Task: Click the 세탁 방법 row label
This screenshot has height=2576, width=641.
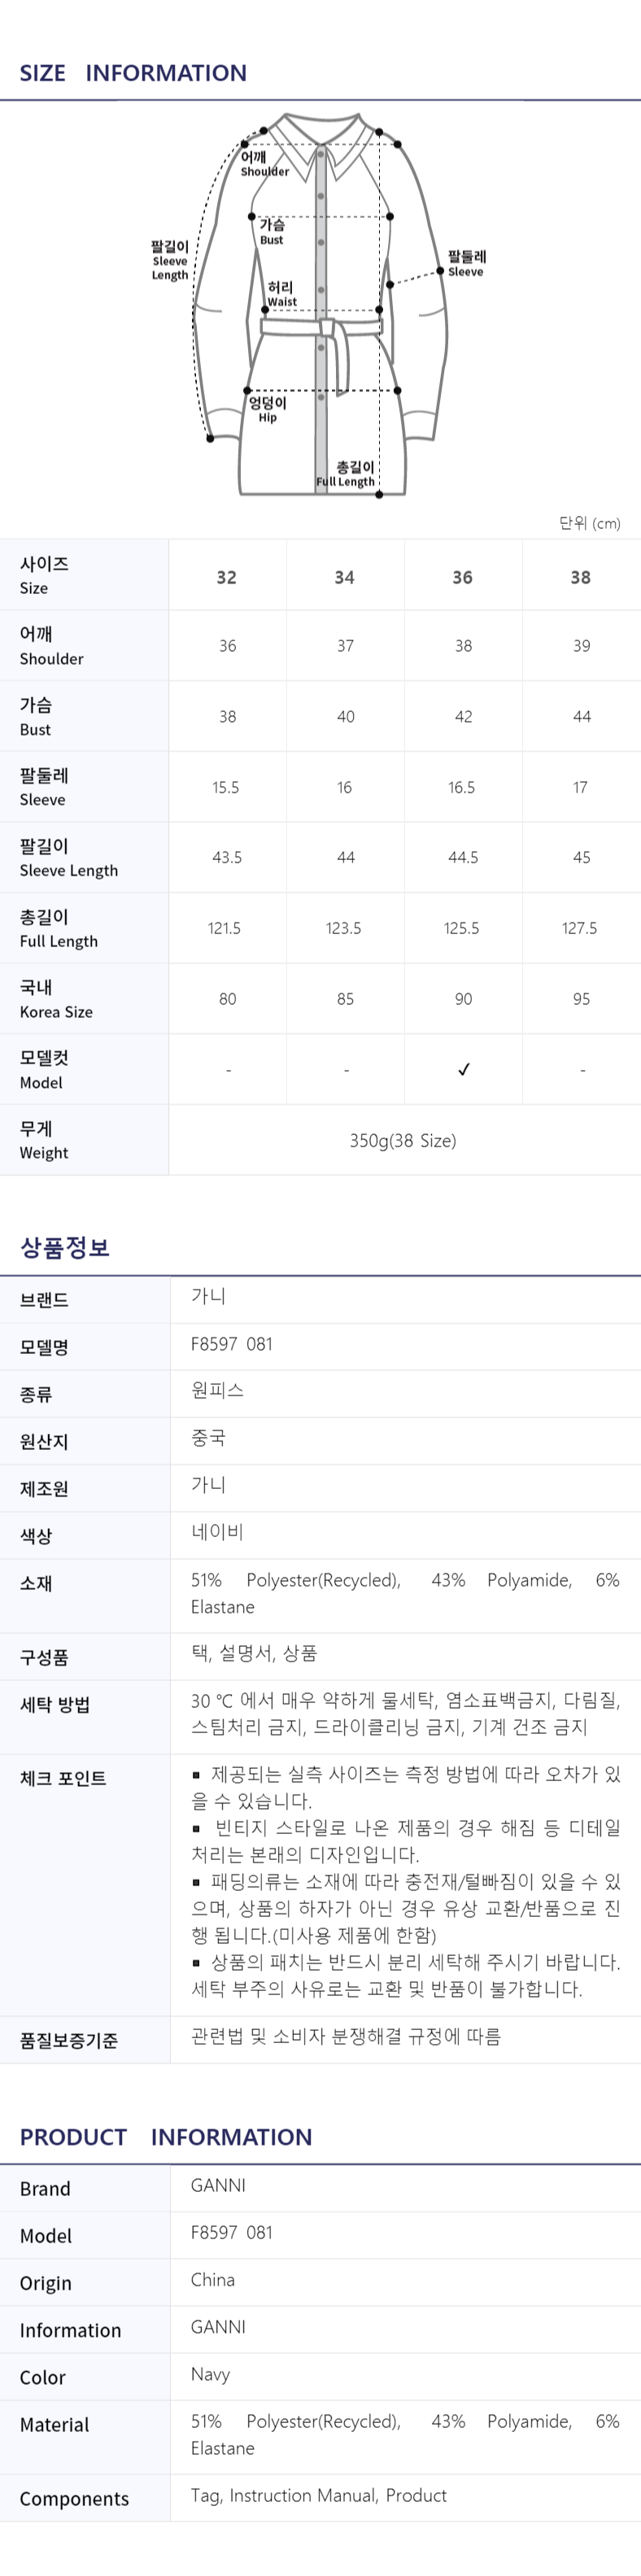Action: tap(55, 1705)
